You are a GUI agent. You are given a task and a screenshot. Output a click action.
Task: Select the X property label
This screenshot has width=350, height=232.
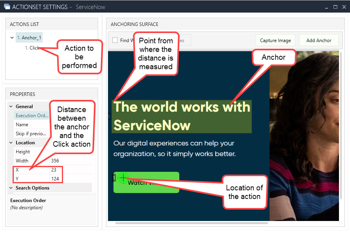pyautogui.click(x=17, y=169)
